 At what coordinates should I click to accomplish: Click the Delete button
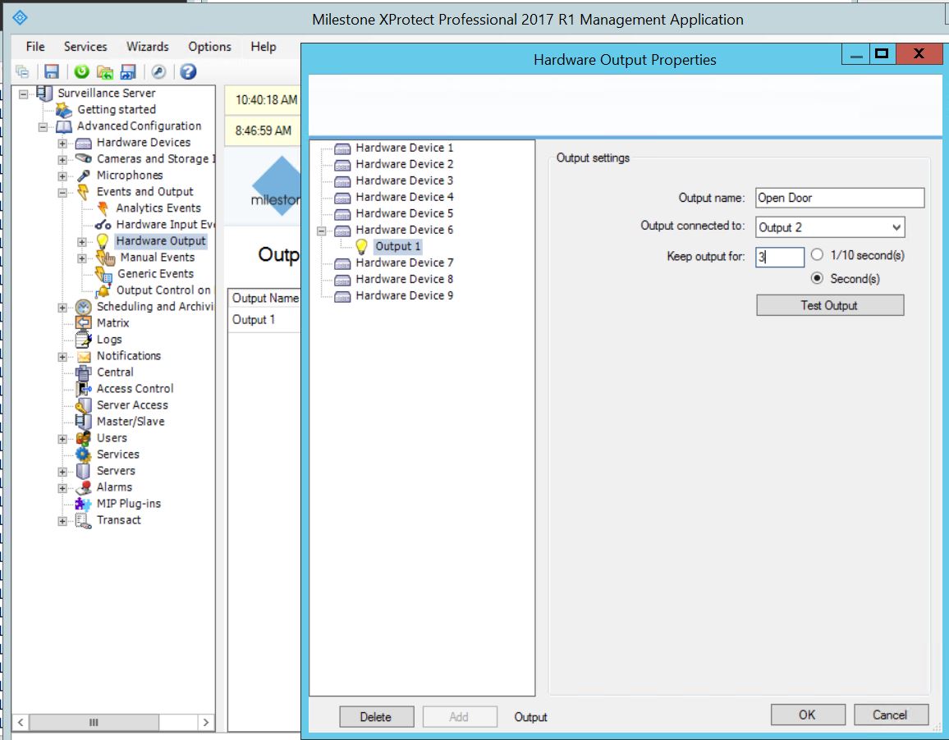377,717
